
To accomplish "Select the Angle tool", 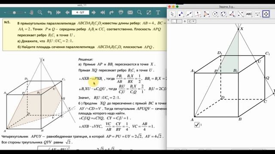I will [x=232, y=14].
